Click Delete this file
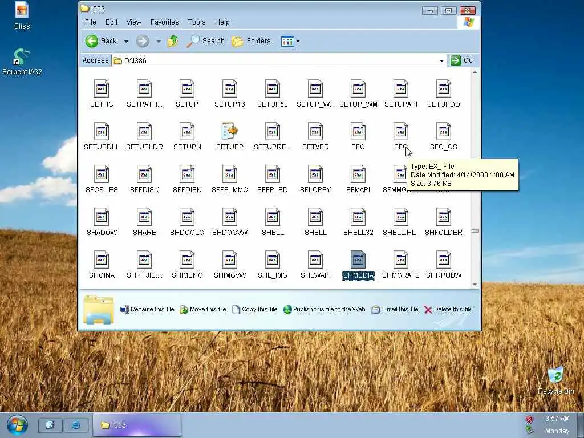584x438 pixels. 447,310
